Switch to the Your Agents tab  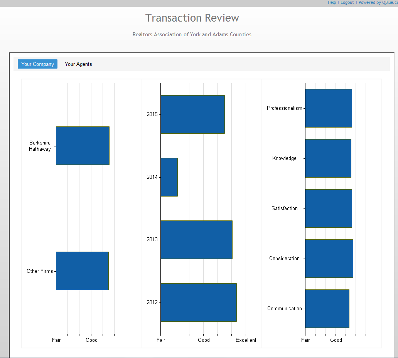78,64
